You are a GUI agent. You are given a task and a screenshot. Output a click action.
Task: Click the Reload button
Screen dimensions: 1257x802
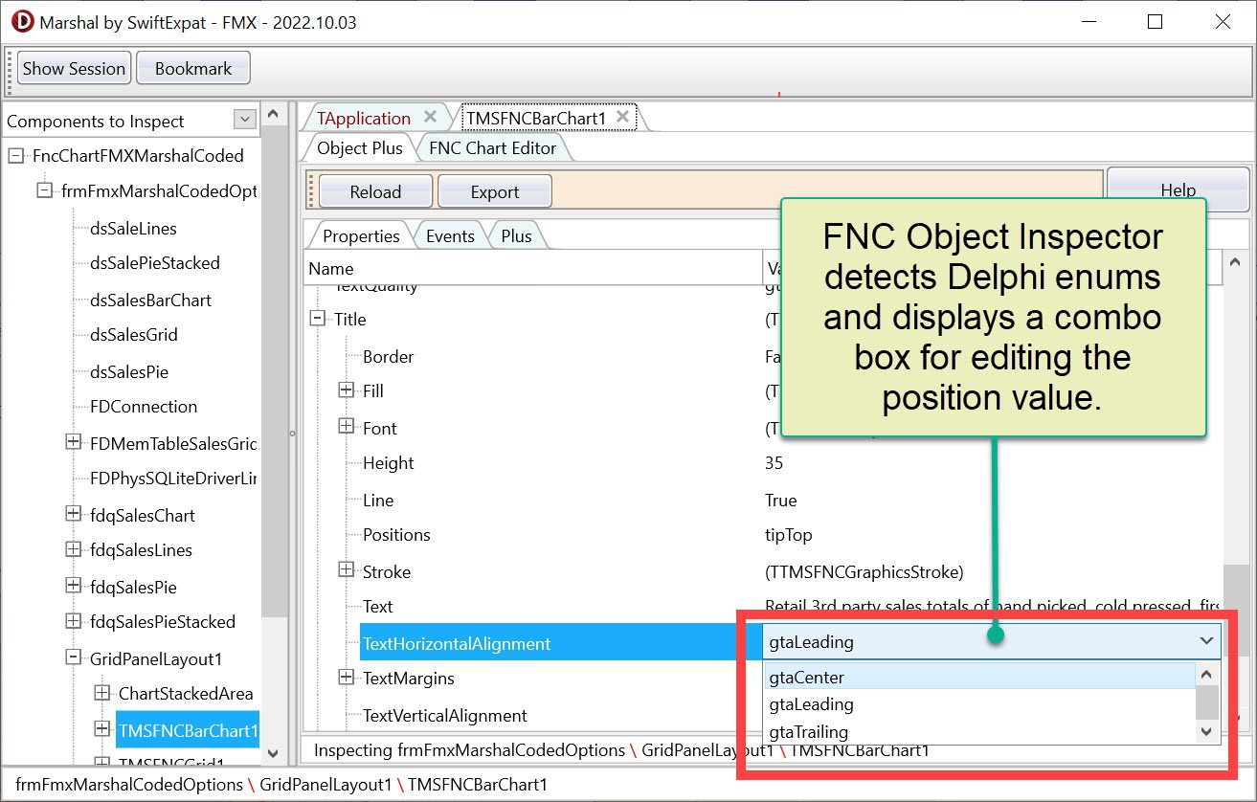click(x=375, y=191)
